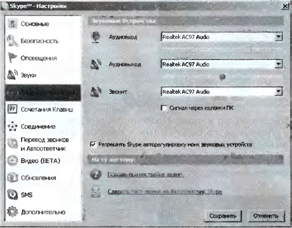The width and height of the screenshot is (292, 228).
Task: Expand the Аудиовход device dropdown
Action: coord(278,37)
